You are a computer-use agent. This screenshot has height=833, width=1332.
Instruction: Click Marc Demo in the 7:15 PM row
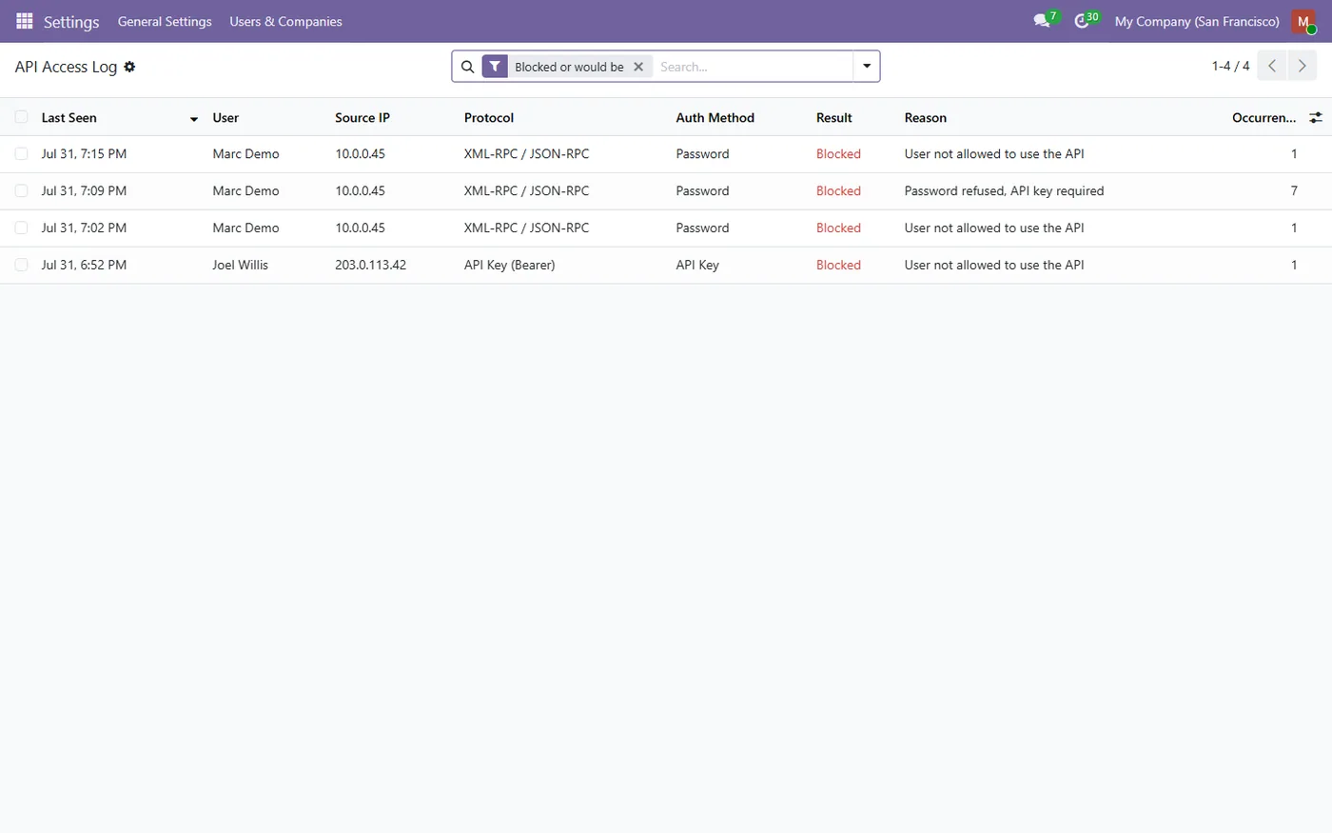[x=245, y=153]
